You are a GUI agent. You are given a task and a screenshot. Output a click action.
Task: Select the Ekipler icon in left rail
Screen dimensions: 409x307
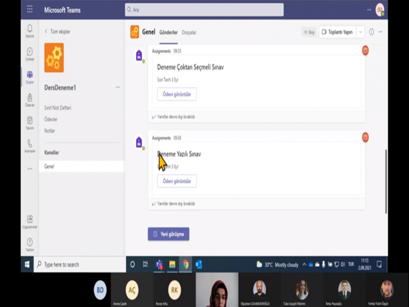(30, 77)
